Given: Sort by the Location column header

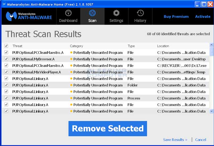Looking at the screenshot, I should click(163, 46).
